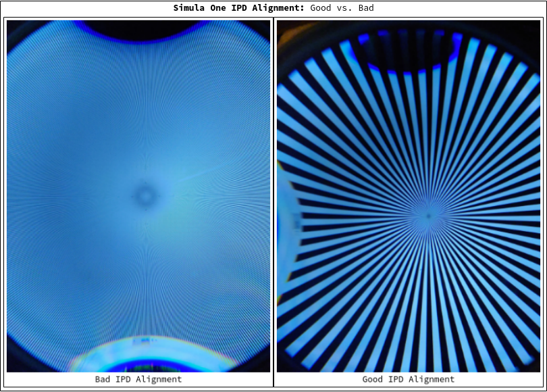Viewport: 547px width, 392px height.
Task: Click the bold "Simula One IPD Alignment:" title
Action: (240, 8)
